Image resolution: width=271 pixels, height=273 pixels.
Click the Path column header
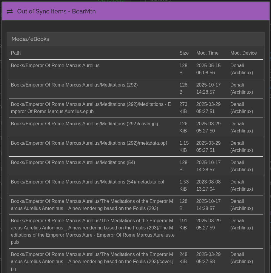(16, 53)
